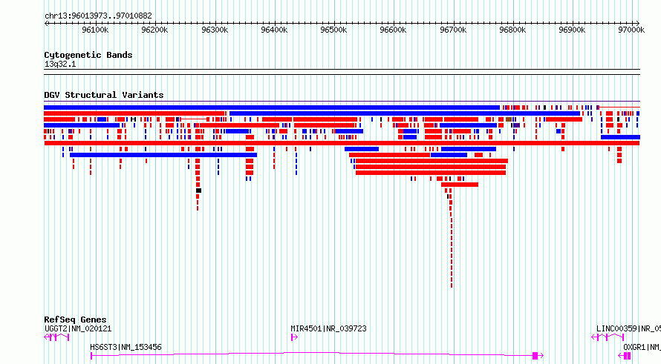
Task: Select the 96700k ruler position label
Action: [453, 30]
